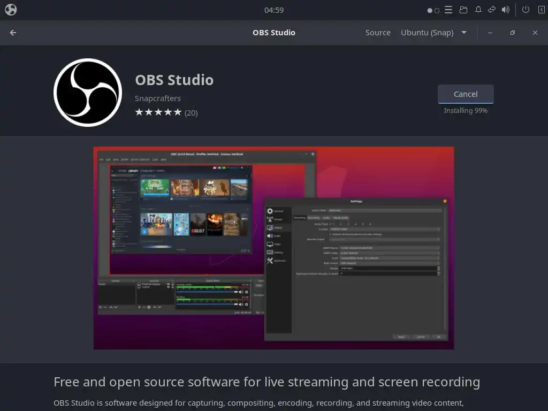This screenshot has height=411, width=548.
Task: Click the "Source" label in the header
Action: [x=378, y=33]
